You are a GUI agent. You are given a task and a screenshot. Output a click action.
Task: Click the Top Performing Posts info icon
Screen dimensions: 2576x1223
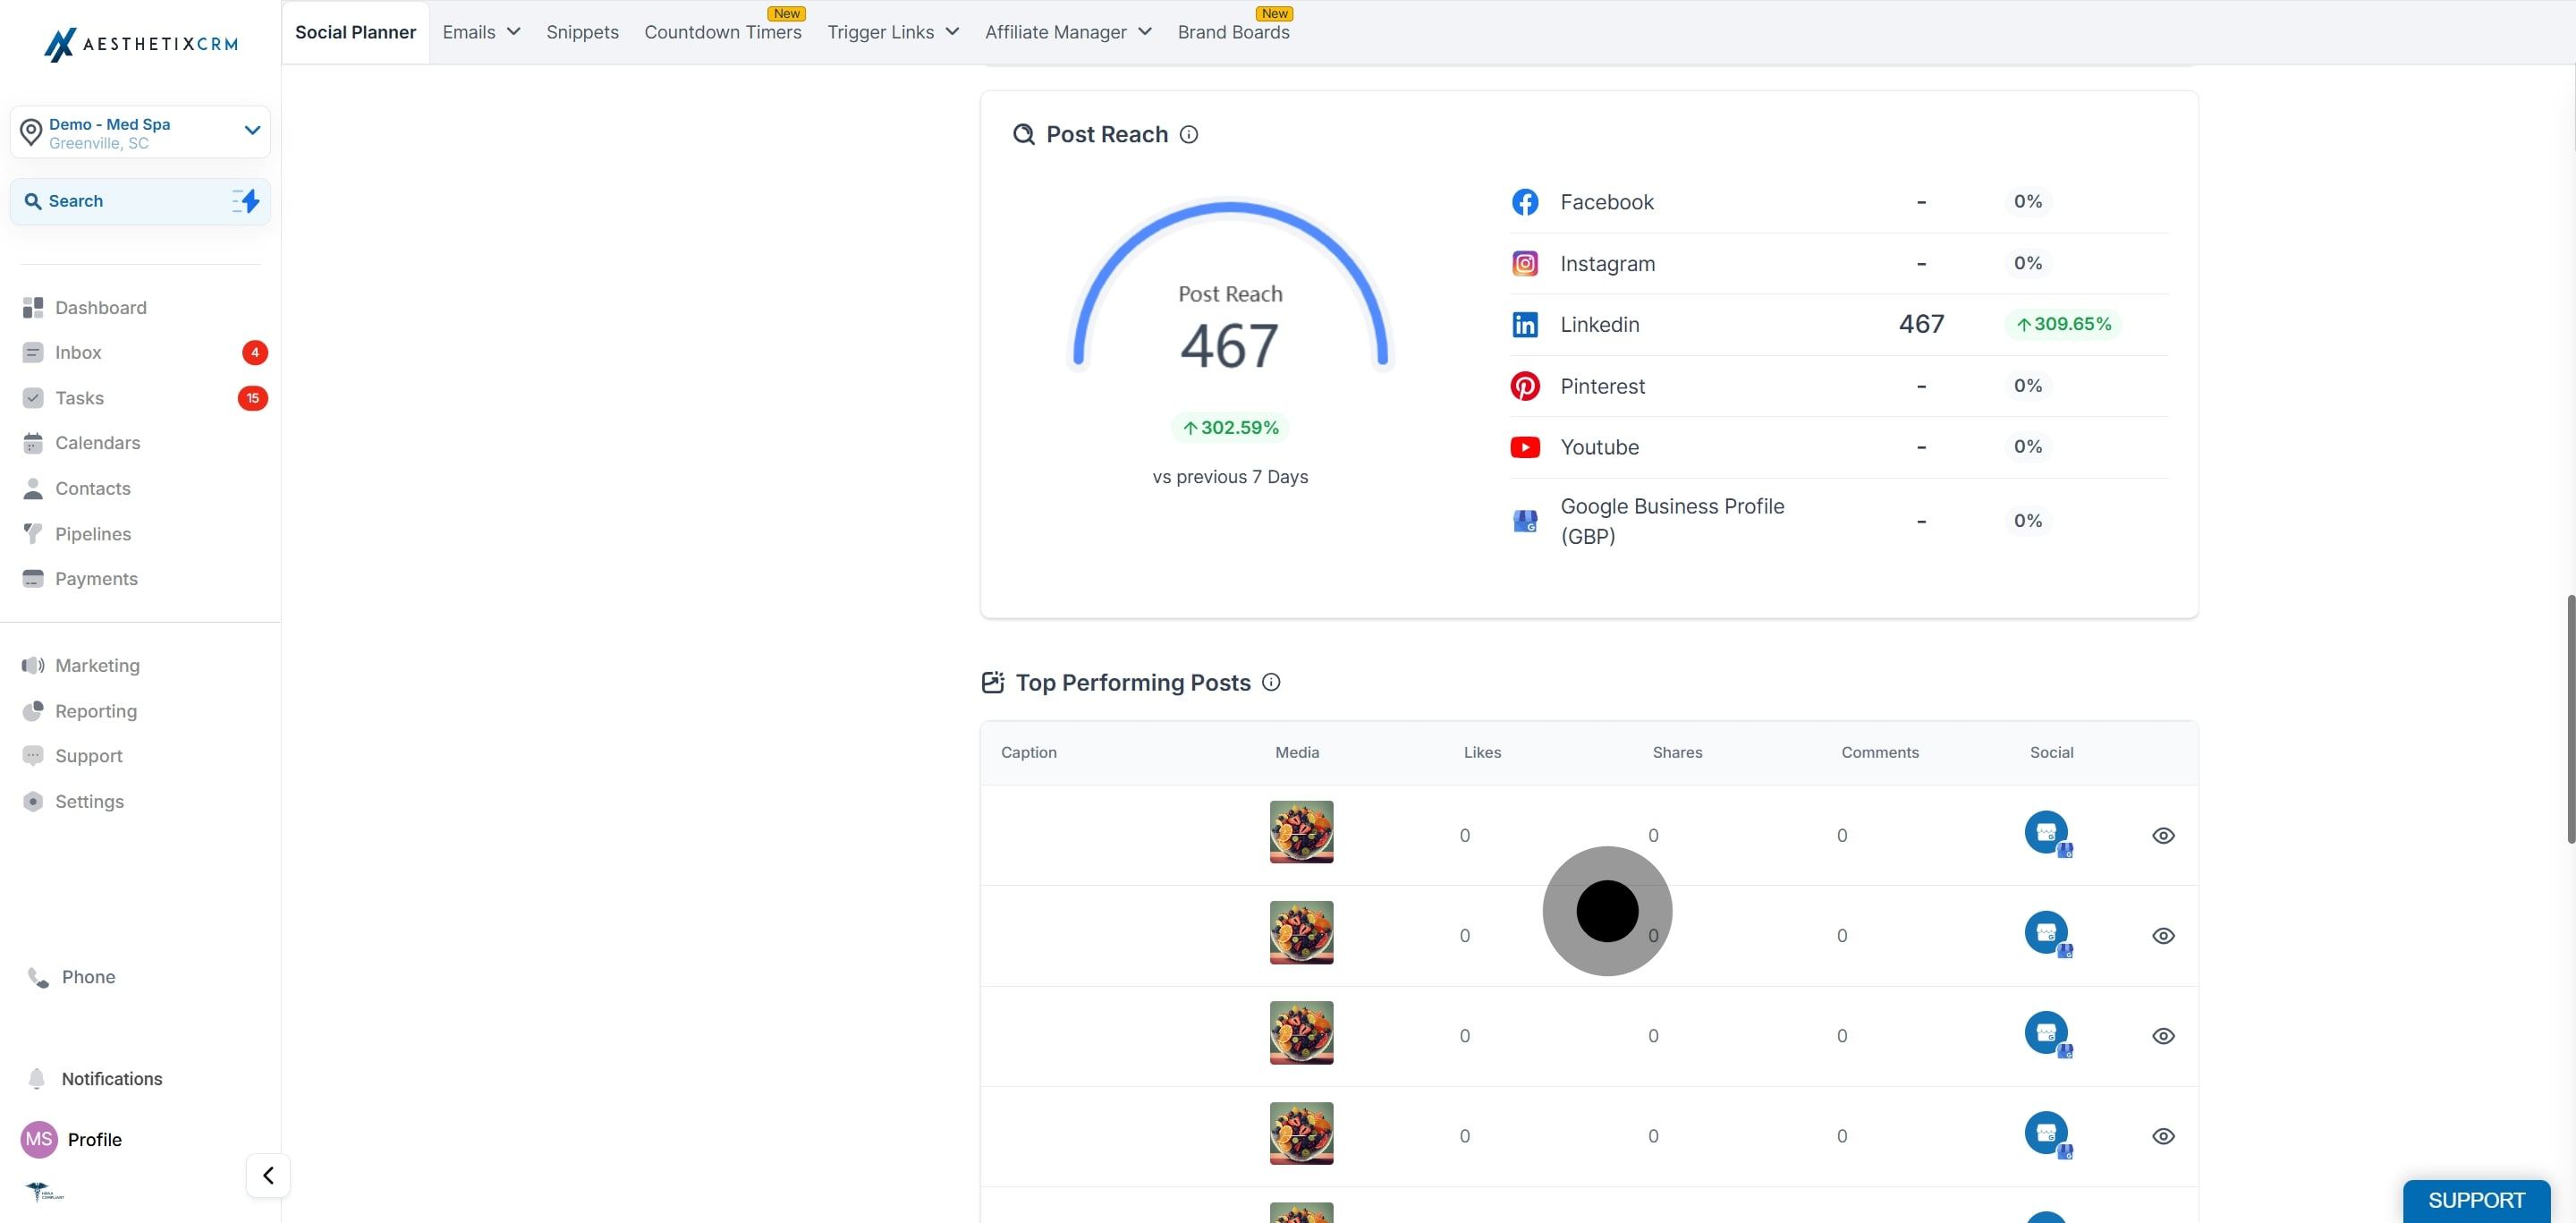1270,682
